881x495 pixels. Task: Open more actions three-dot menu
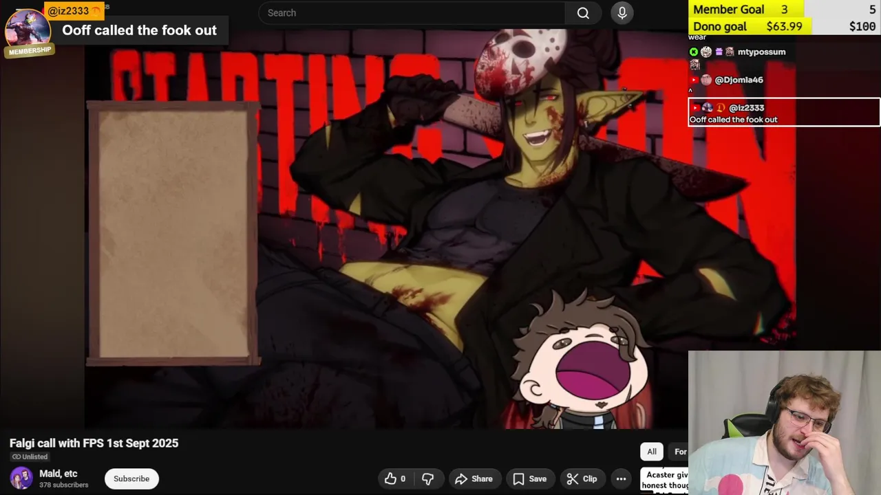point(621,478)
